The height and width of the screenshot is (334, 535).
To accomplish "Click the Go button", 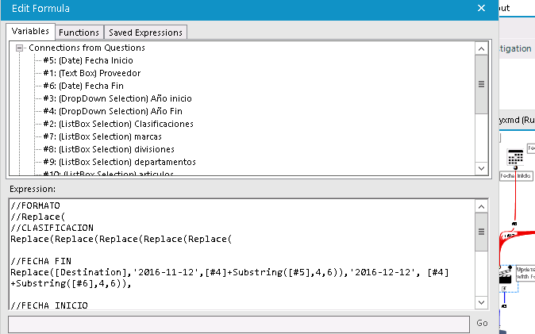I will point(482,323).
